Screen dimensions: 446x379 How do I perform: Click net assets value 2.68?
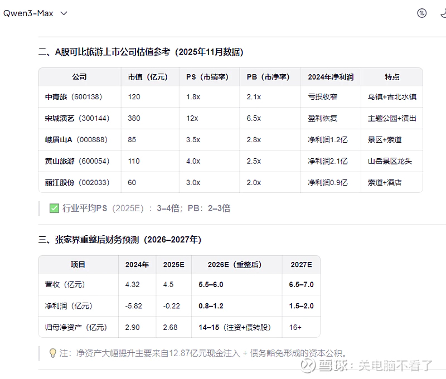coord(170,328)
